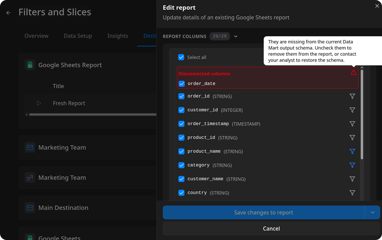Open the active filter for product_name
The image size is (382, 240).
352,151
